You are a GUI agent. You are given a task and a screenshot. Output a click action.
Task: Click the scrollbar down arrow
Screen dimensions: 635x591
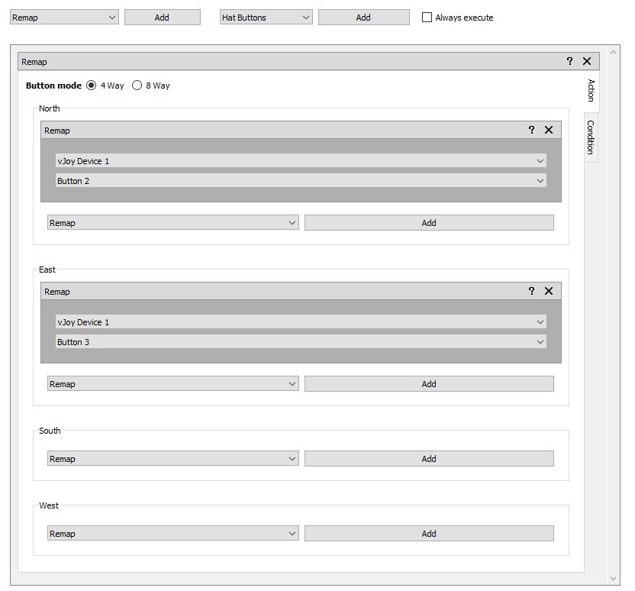pyautogui.click(x=613, y=579)
